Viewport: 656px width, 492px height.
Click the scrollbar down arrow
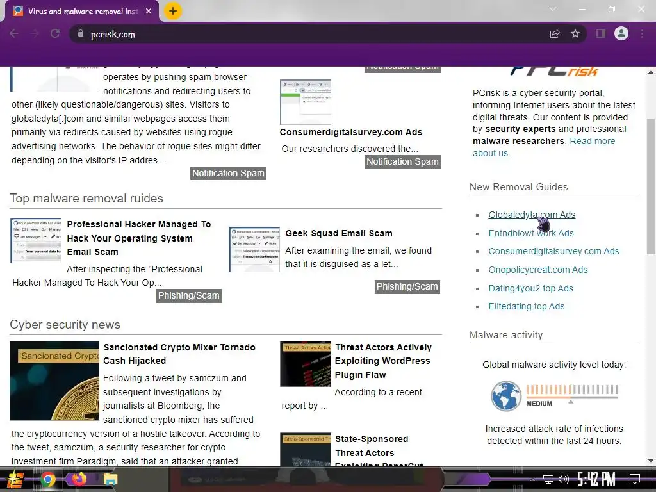pos(651,461)
